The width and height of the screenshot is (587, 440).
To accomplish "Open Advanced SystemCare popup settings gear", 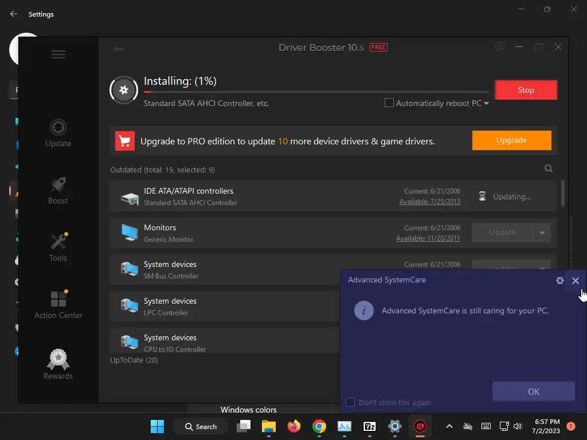I will coord(559,281).
